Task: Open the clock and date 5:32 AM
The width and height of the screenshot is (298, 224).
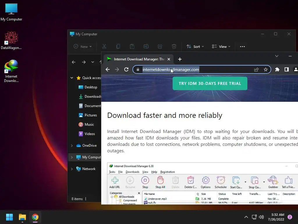Action: point(276,217)
